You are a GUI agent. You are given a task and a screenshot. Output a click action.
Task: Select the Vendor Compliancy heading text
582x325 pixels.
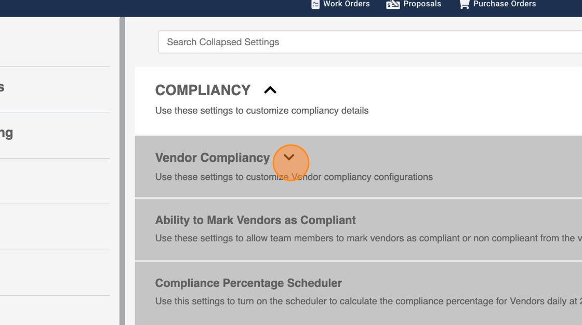click(212, 158)
